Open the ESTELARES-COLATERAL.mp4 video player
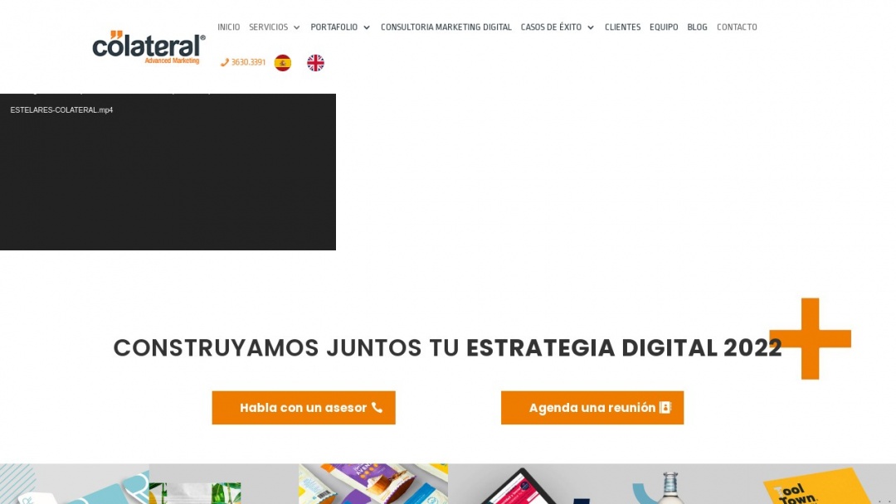 click(x=168, y=172)
